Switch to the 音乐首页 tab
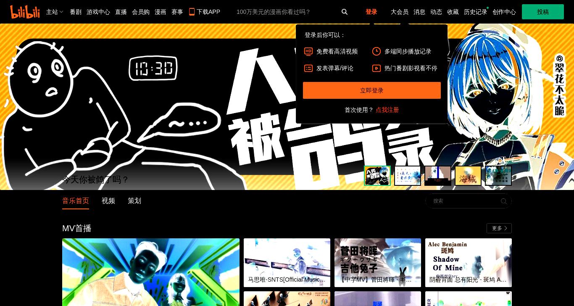 point(76,201)
